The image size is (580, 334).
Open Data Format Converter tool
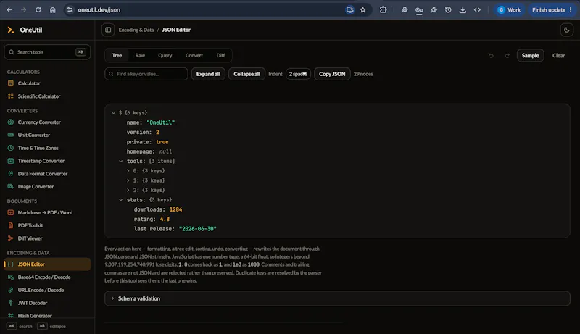tap(47, 174)
